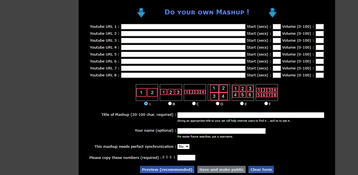Click the Preview (recommended) button
The image size is (358, 175).
[167, 169]
